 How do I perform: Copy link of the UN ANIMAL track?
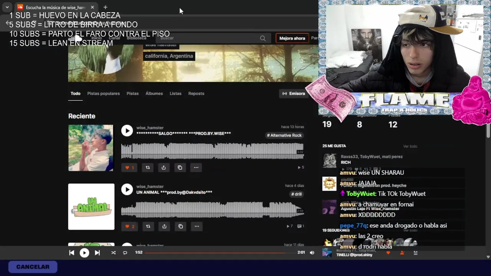pos(180,226)
